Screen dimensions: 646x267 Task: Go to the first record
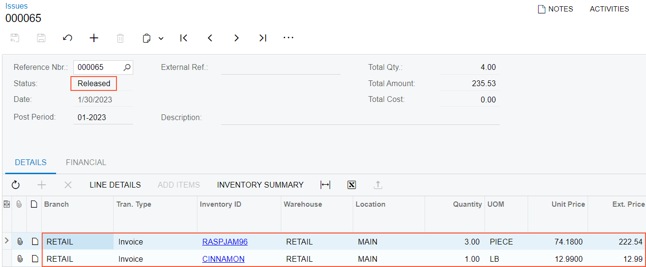pos(184,38)
